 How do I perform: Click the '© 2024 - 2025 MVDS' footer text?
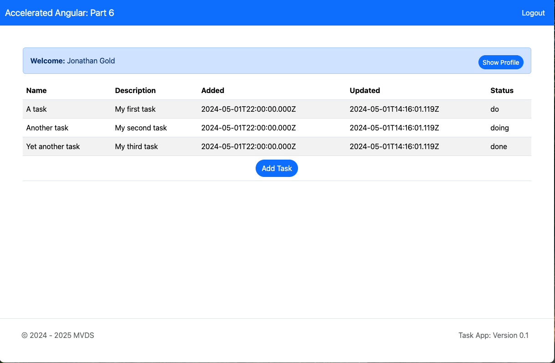[58, 335]
